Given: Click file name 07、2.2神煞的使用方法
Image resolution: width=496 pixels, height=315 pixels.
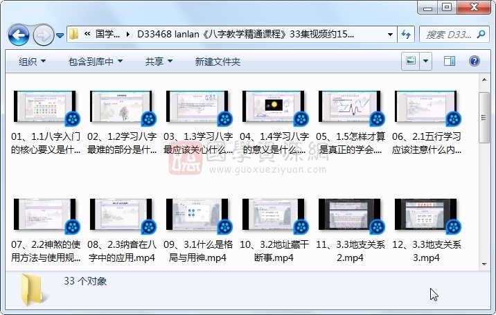Looking at the screenshot, I should (46, 251).
